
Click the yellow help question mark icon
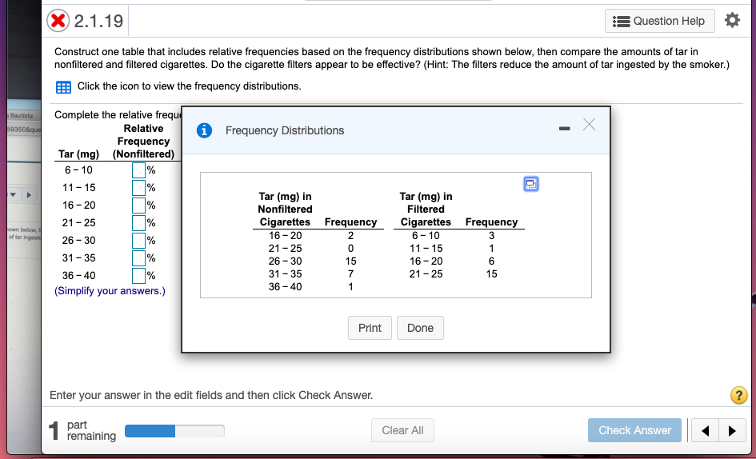[x=738, y=395]
